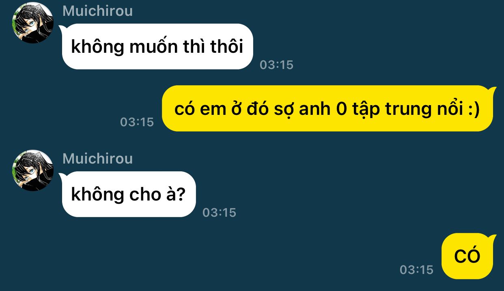
Task: Select the white bubble "không muốn thì thôi"
Action: tap(157, 47)
